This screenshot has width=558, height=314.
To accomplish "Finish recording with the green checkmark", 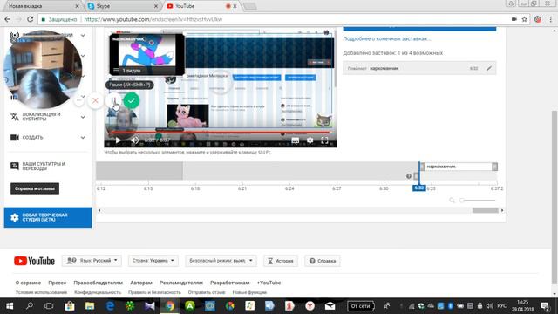I will pyautogui.click(x=132, y=101).
